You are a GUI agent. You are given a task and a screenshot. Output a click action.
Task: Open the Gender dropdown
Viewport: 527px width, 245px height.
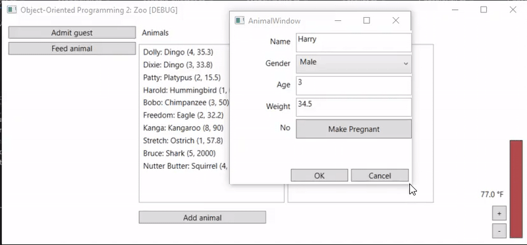click(354, 64)
